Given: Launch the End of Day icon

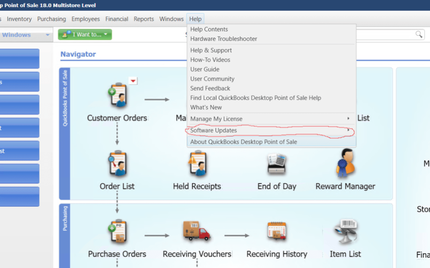Looking at the screenshot, I should [277, 164].
